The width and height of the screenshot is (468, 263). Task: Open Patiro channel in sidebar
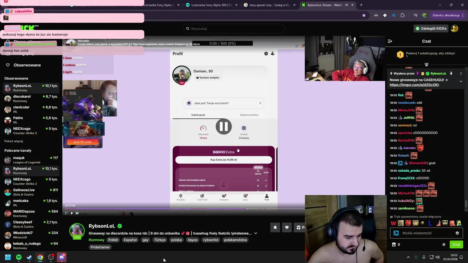[x=31, y=120]
